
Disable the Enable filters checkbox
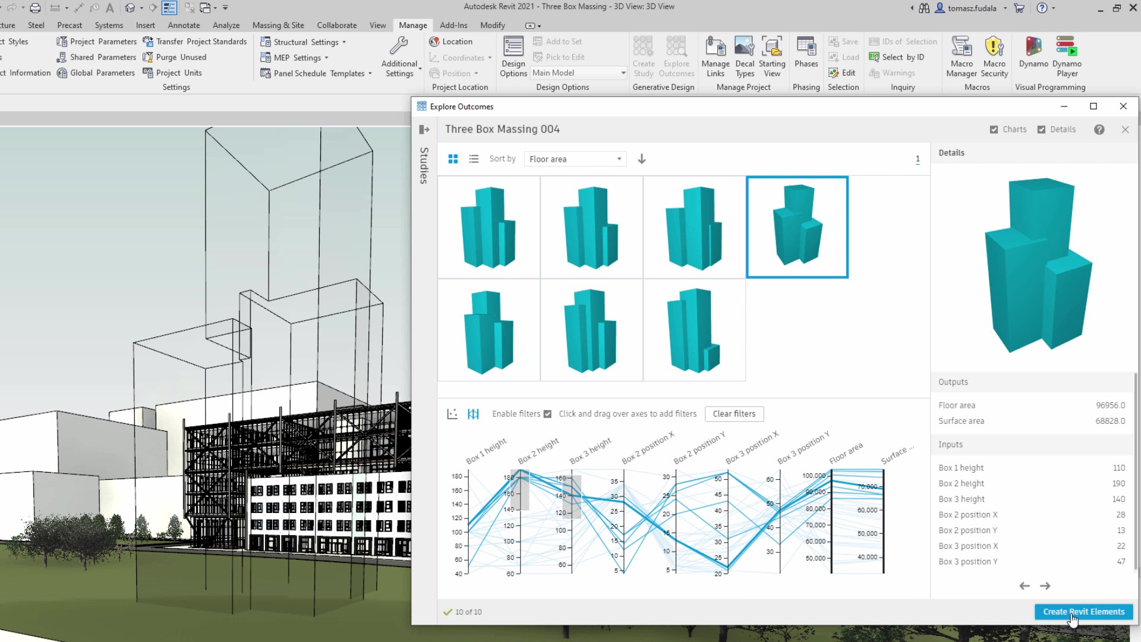tap(547, 414)
